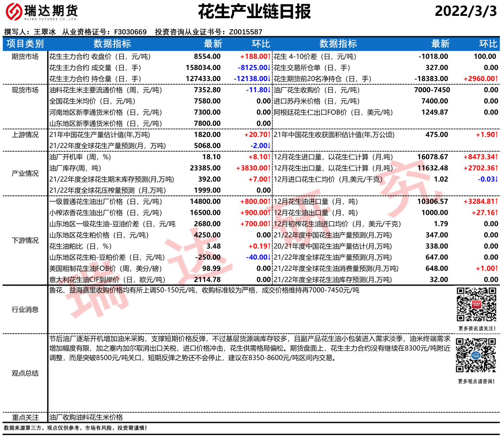Click the 行业消息 section label
The height and width of the screenshot is (437, 502).
click(x=25, y=309)
